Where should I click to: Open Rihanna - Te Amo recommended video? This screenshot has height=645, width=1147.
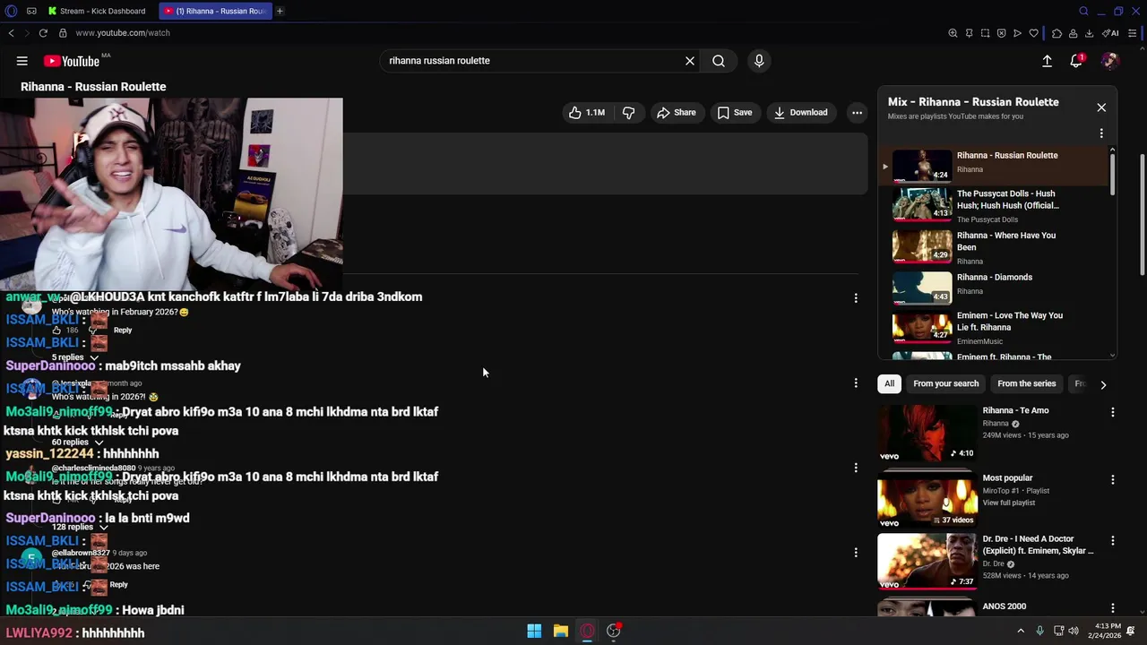(927, 433)
